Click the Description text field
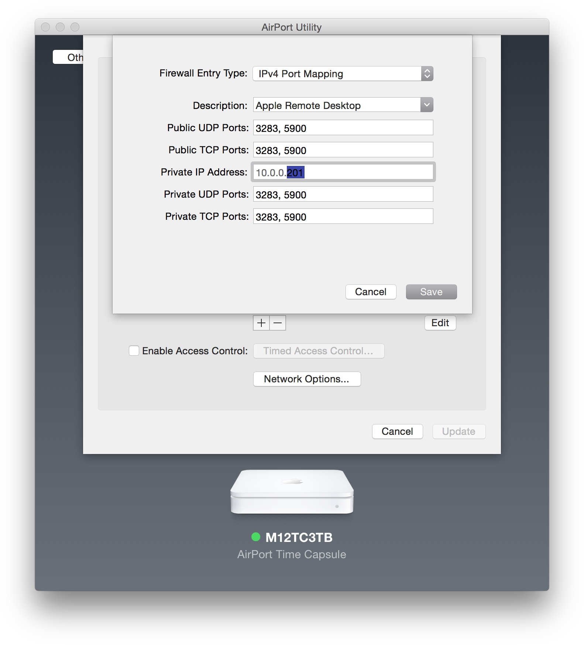The height and width of the screenshot is (645, 584). [x=336, y=105]
